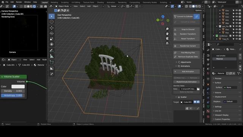
Task: Click Volume Scatter Color swatch
Action: [x=18, y=86]
